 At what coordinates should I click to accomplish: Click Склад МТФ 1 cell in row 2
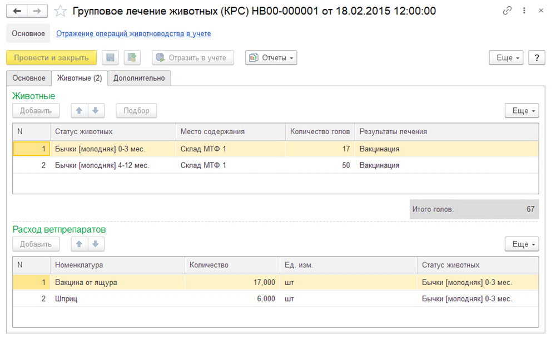click(231, 165)
